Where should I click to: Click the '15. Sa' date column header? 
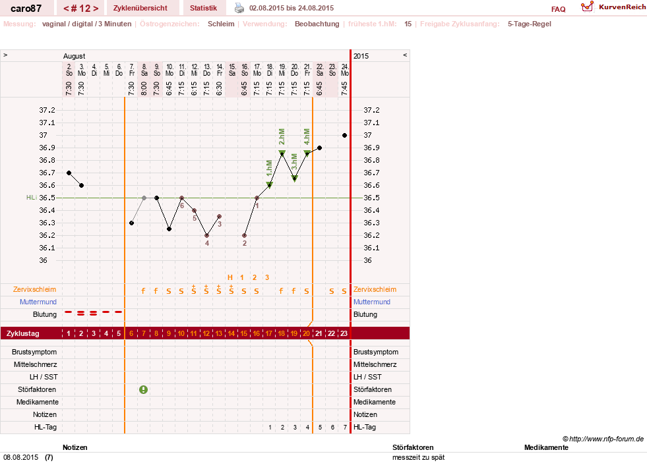(x=232, y=70)
